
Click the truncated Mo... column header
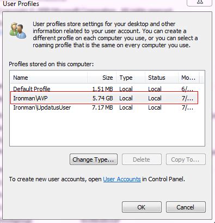coord(189,78)
